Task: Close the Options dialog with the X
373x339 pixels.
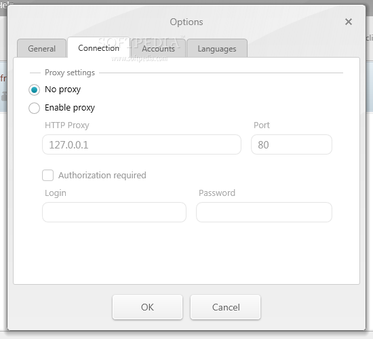Action: click(349, 22)
